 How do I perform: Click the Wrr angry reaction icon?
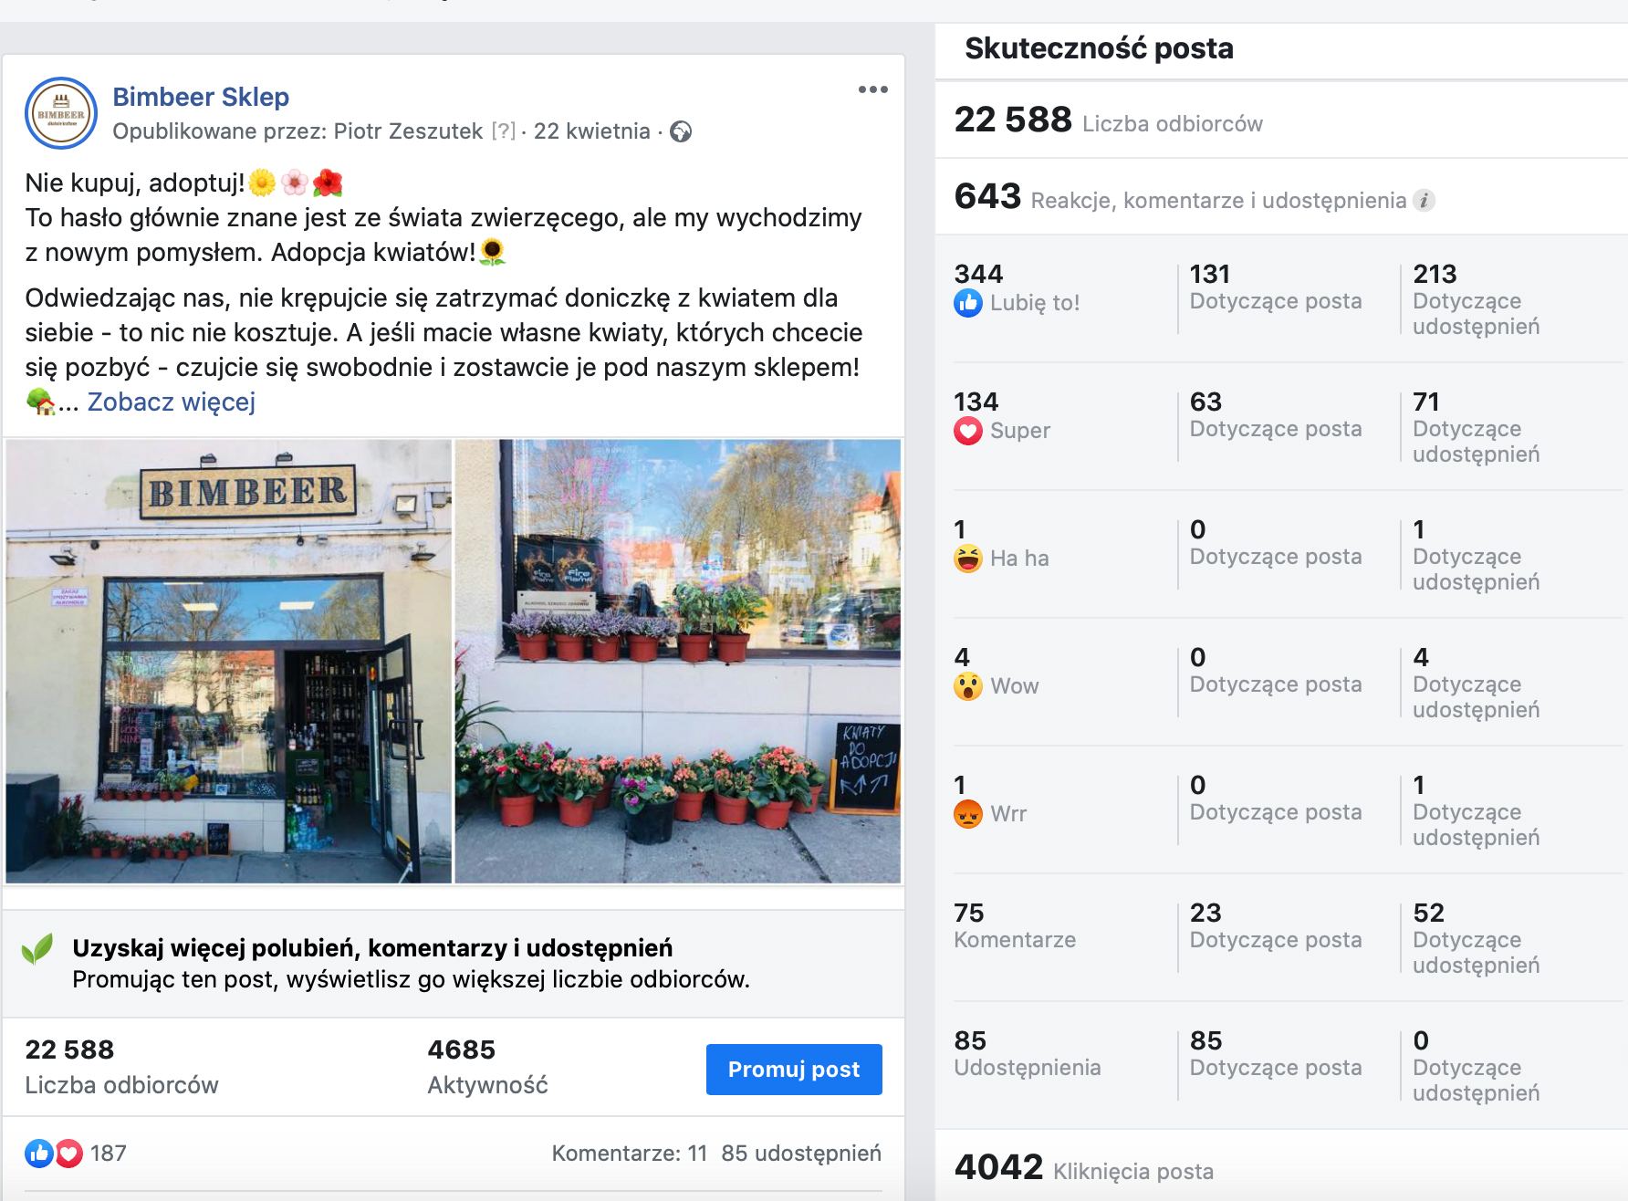click(968, 814)
